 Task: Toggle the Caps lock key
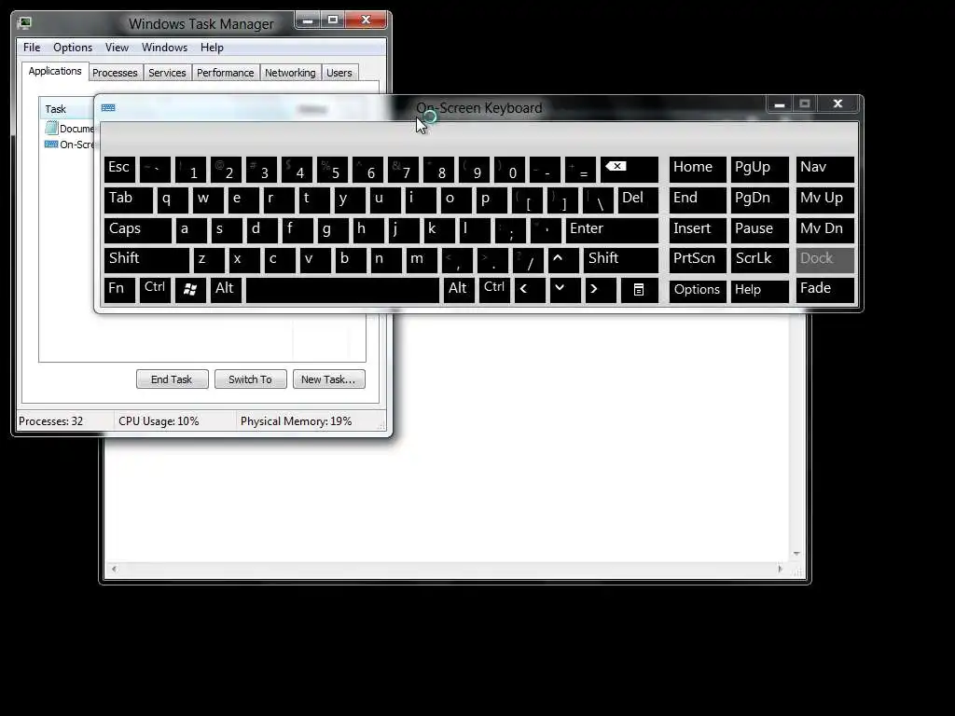[x=138, y=229]
